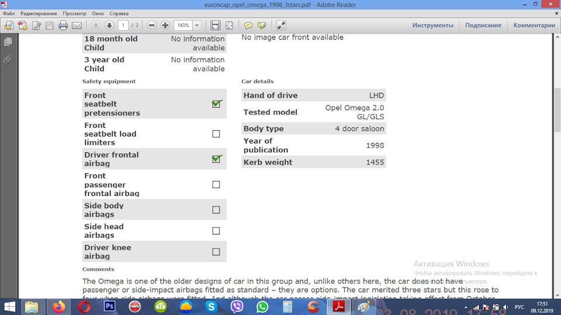Select the Fit width scrolling mode icon
Image resolution: width=561 pixels, height=315 pixels.
click(x=216, y=25)
